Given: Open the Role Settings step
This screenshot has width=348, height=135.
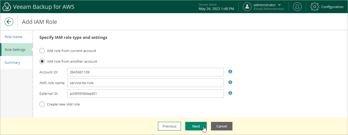Looking at the screenshot, I should click(16, 50).
